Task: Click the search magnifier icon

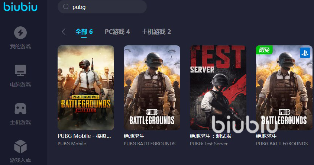Action: [66, 7]
